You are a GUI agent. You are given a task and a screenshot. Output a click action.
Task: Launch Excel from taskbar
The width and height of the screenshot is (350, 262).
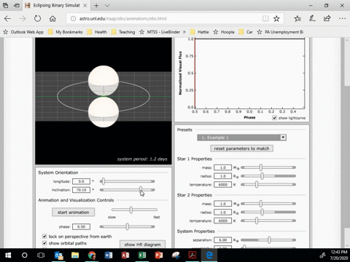(x=142, y=255)
